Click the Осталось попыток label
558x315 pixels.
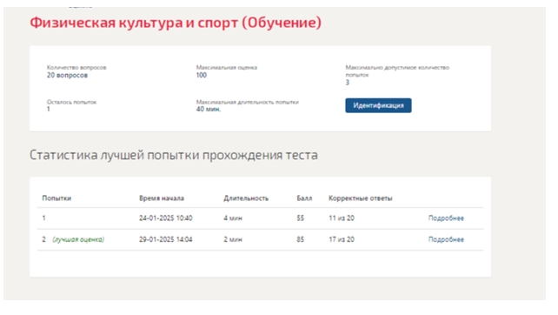71,102
